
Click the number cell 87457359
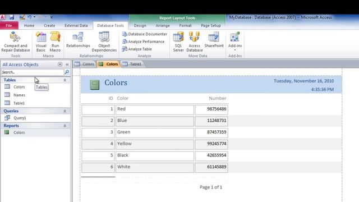click(211, 132)
